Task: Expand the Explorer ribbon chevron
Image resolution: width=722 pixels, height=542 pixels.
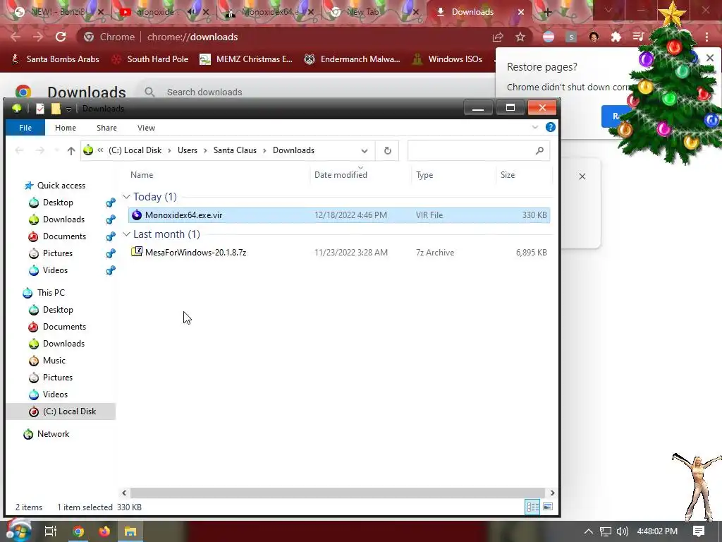Action: tap(534, 127)
